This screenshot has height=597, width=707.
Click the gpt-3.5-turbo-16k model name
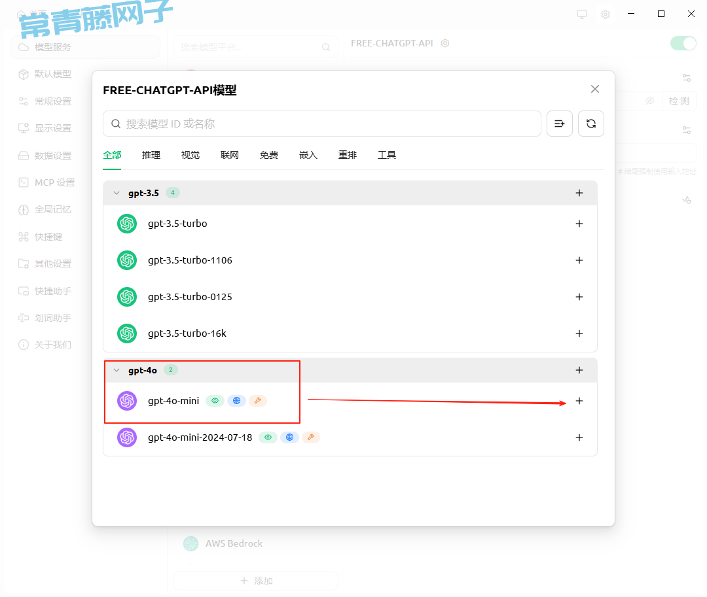point(187,333)
